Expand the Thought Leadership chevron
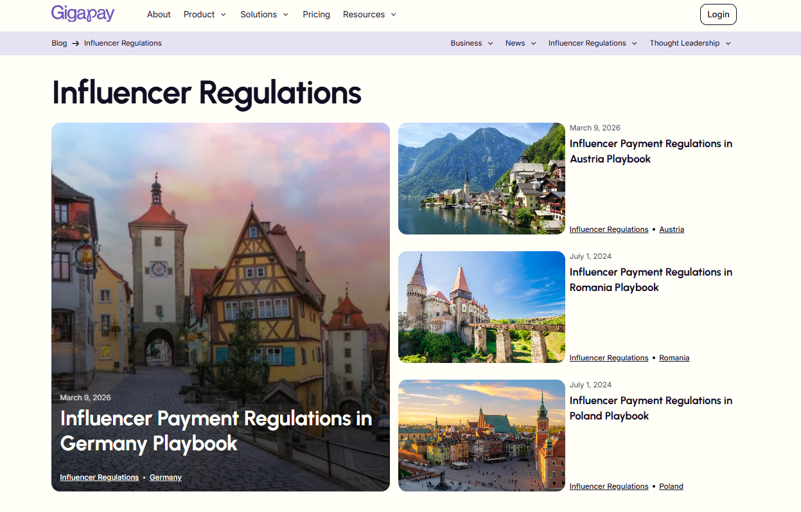Image resolution: width=801 pixels, height=512 pixels. [728, 44]
